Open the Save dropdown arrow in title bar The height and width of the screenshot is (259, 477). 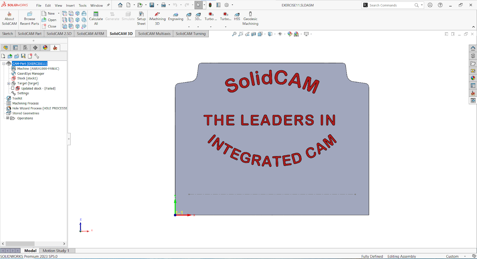(157, 5)
